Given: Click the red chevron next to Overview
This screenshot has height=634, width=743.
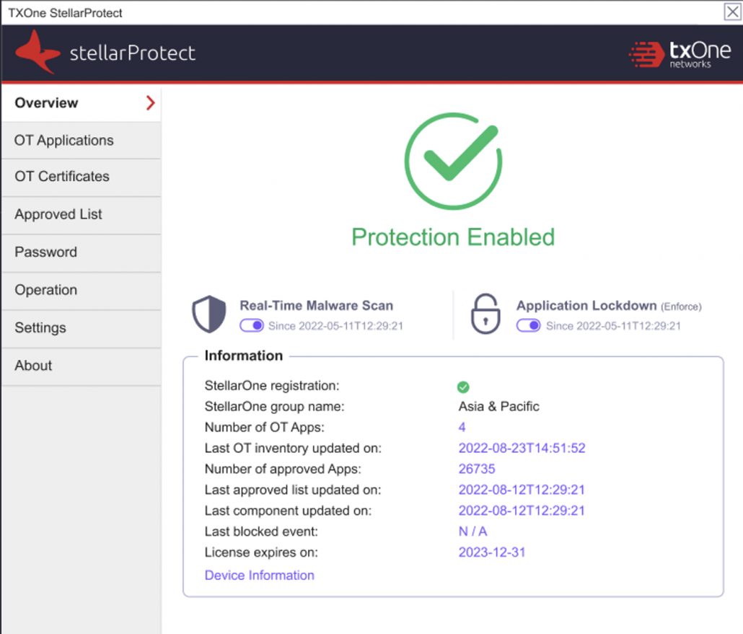Looking at the screenshot, I should tap(150, 103).
